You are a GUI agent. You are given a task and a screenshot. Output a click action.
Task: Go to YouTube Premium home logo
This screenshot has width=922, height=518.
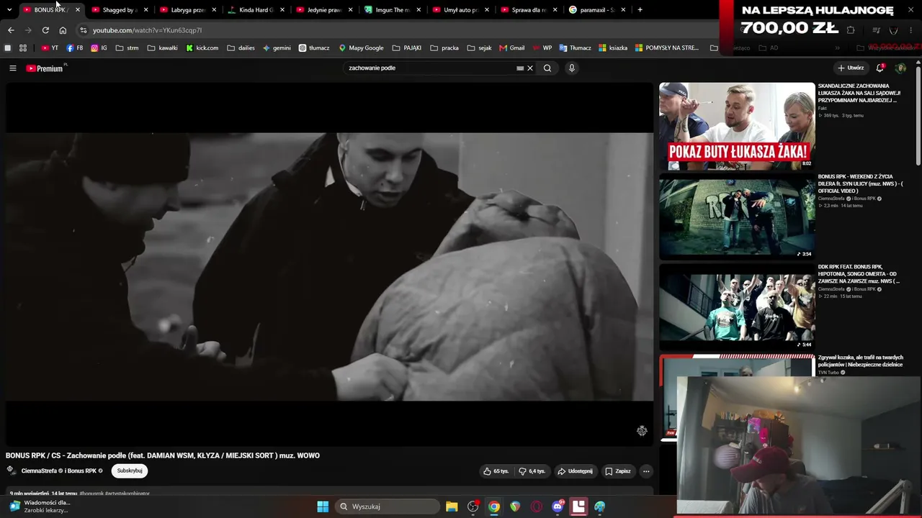pos(46,68)
